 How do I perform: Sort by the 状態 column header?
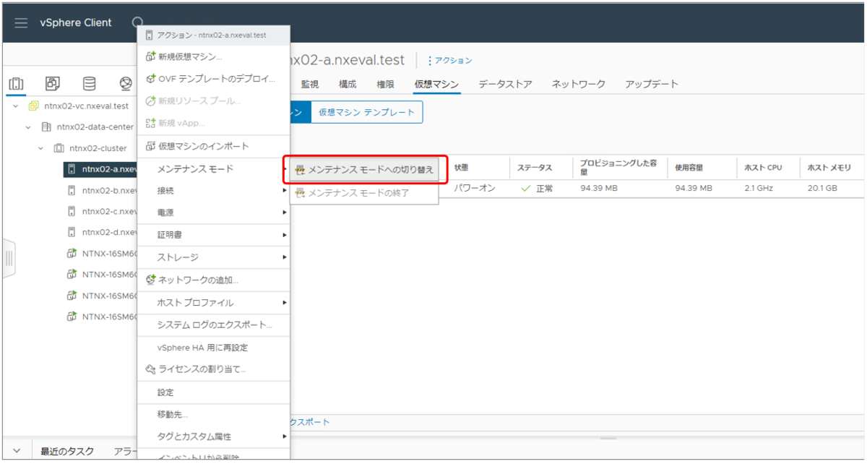(462, 168)
